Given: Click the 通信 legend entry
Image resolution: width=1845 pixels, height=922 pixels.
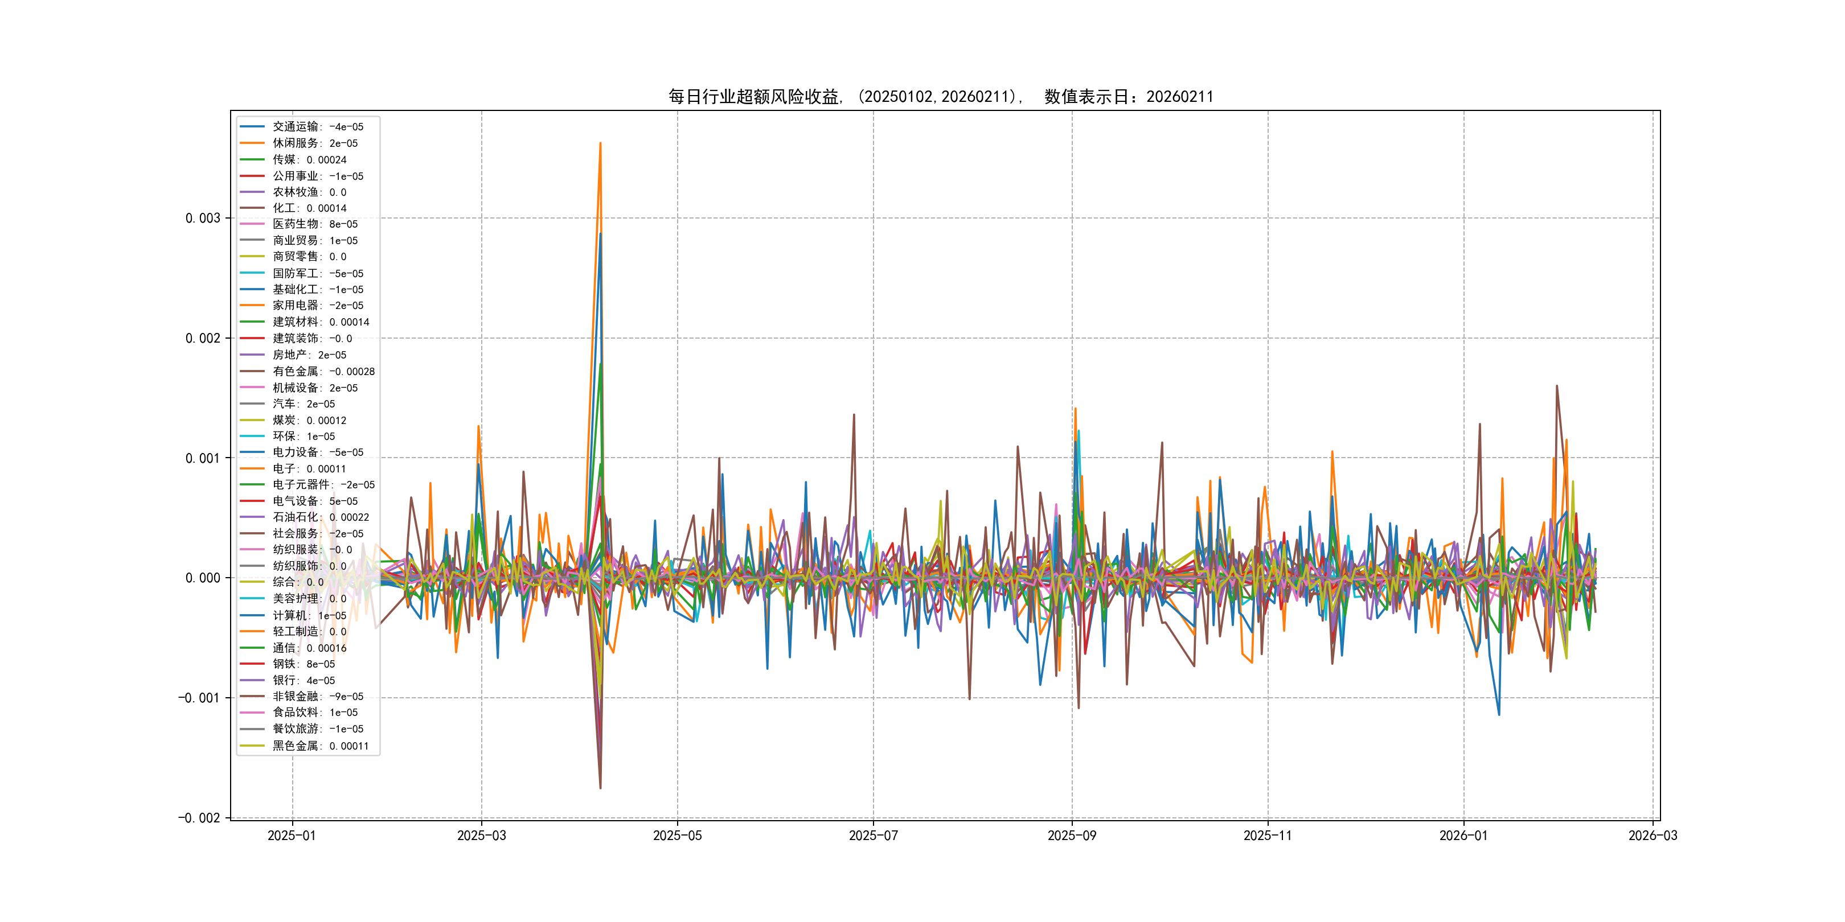Looking at the screenshot, I should tap(309, 648).
